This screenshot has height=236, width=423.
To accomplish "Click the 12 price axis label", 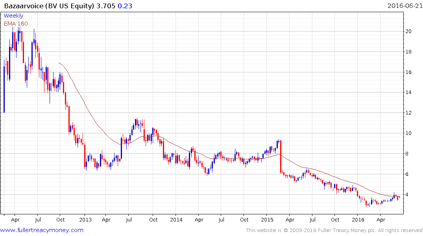I will (408, 113).
